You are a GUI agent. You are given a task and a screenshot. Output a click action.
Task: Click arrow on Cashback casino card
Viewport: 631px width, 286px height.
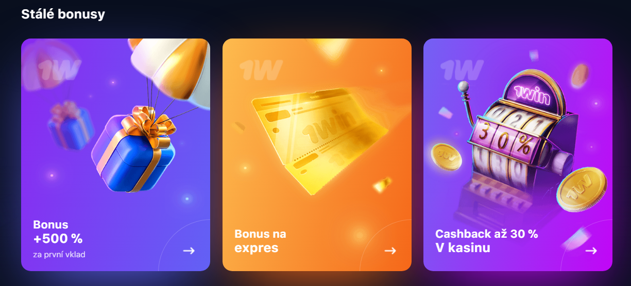tap(591, 251)
